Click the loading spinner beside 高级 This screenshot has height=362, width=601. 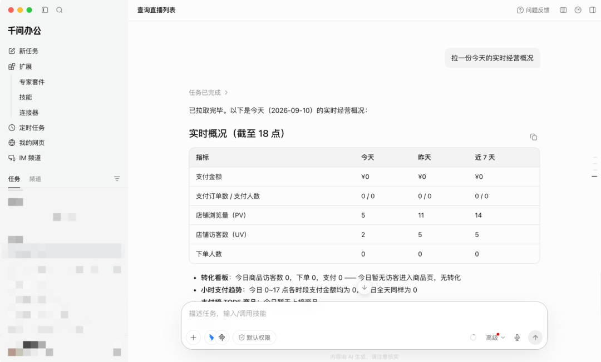pos(474,338)
